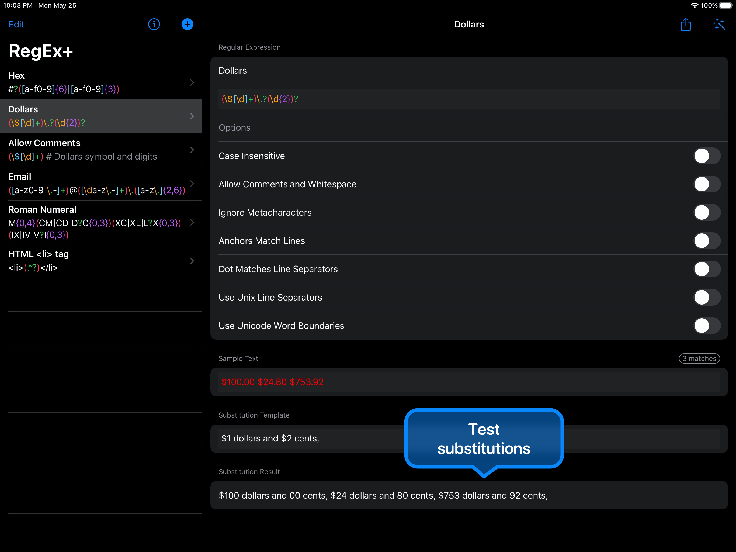Toggle Use Unicode Word Boundaries switch
Image resolution: width=736 pixels, height=552 pixels.
[707, 326]
